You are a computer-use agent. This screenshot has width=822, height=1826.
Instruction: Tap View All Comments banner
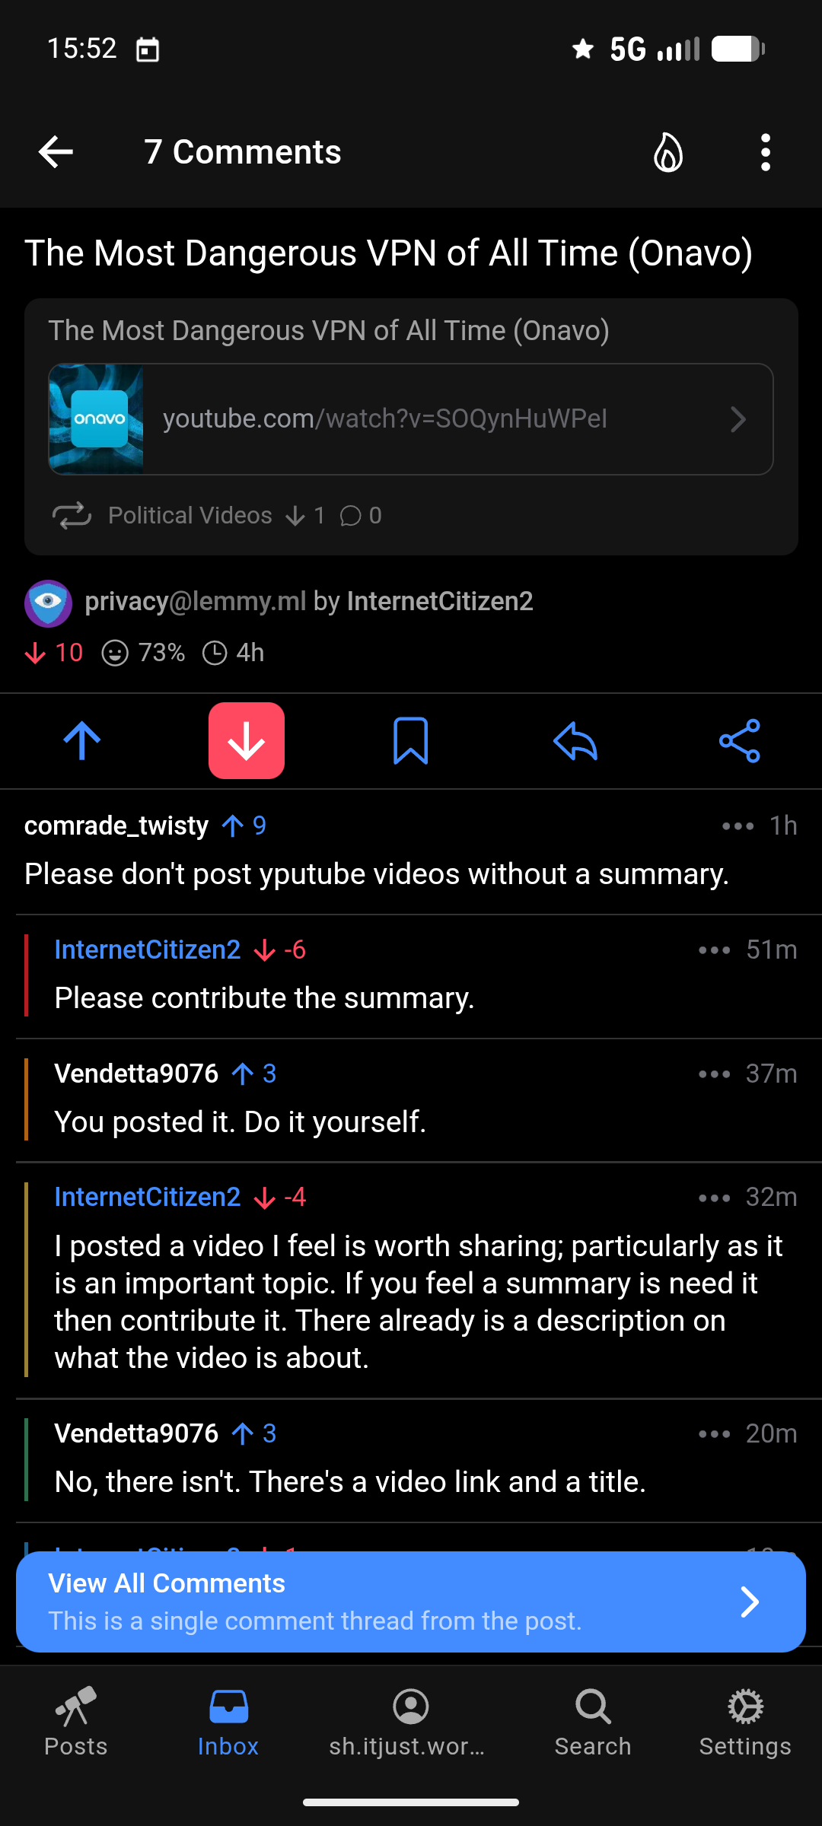point(411,1602)
